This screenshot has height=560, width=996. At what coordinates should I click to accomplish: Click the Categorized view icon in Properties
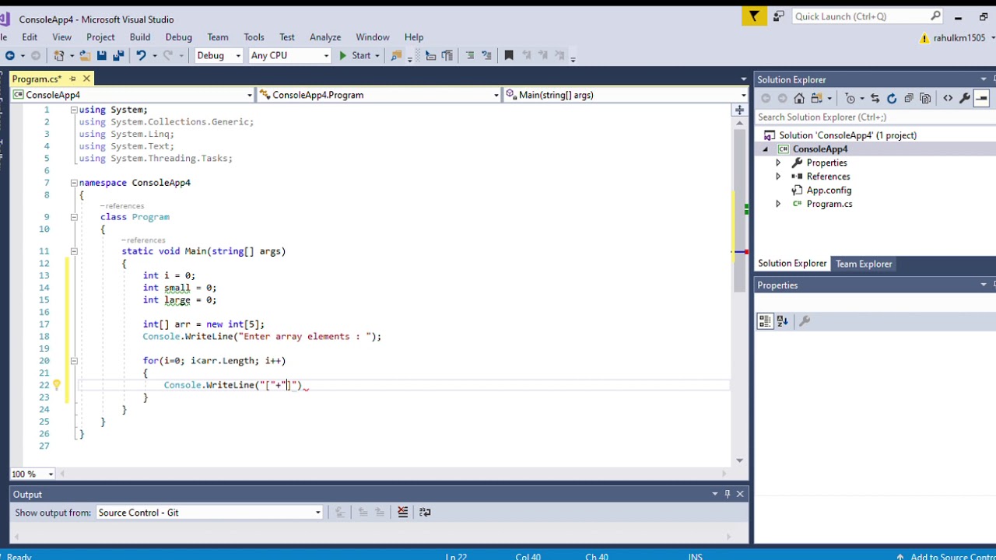click(x=765, y=320)
